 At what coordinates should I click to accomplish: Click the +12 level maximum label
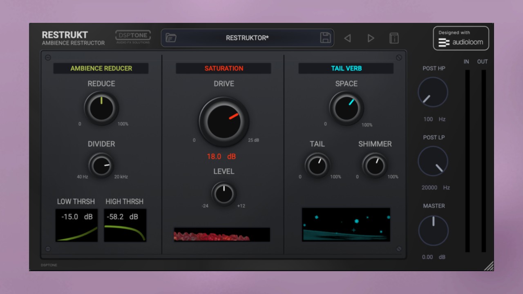pyautogui.click(x=241, y=206)
